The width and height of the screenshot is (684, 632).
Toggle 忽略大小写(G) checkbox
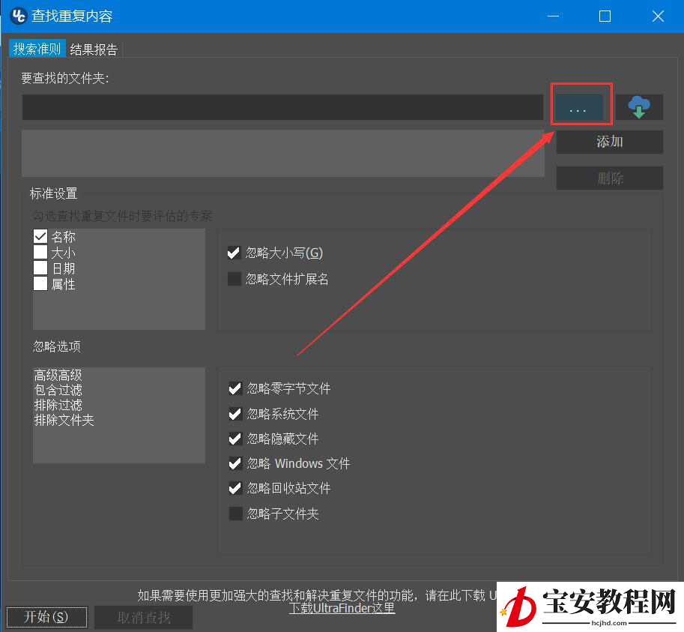click(234, 253)
